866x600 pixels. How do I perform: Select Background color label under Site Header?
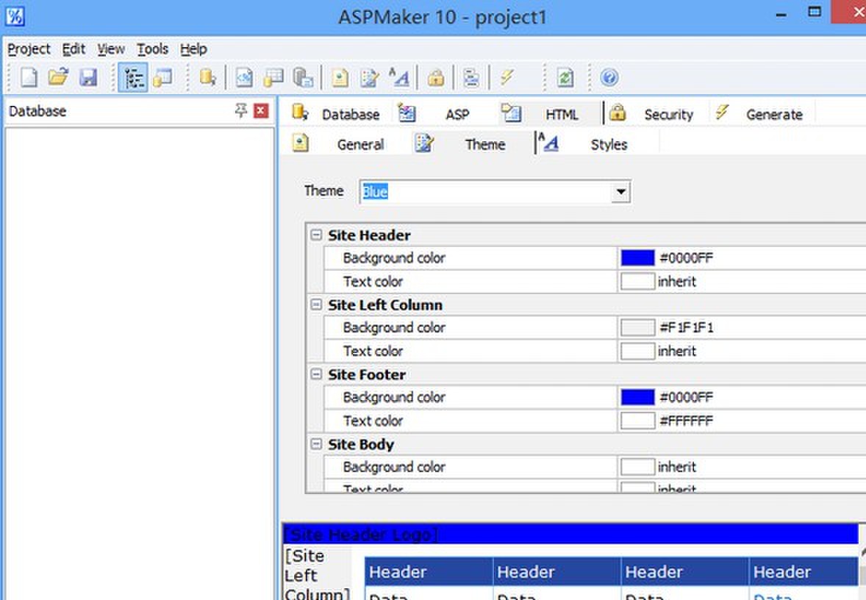[x=394, y=258]
